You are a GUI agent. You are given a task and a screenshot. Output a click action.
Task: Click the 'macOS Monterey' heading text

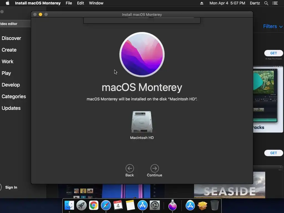tap(142, 87)
